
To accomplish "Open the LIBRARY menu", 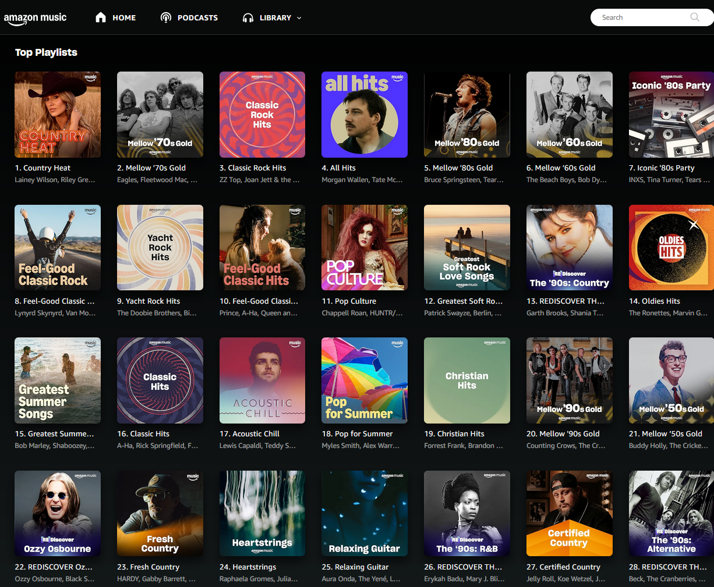I will 275,18.
